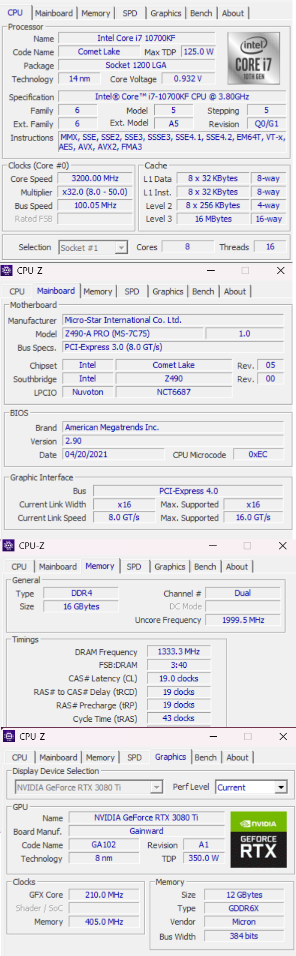Click the Intel Core i7 logo badge
This screenshot has width=296, height=956.
point(254,58)
